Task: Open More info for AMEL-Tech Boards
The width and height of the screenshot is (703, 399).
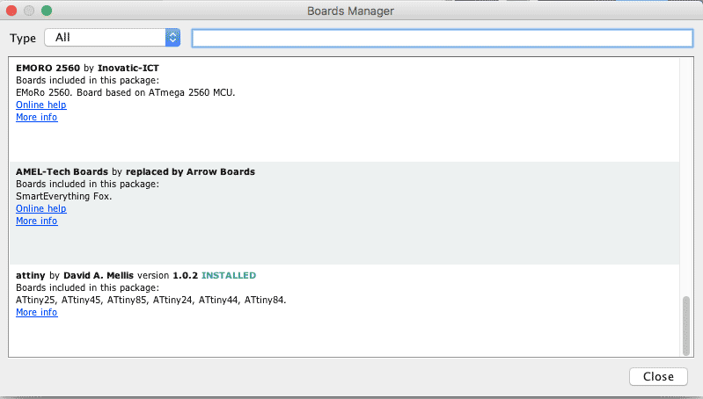Action: [x=36, y=221]
